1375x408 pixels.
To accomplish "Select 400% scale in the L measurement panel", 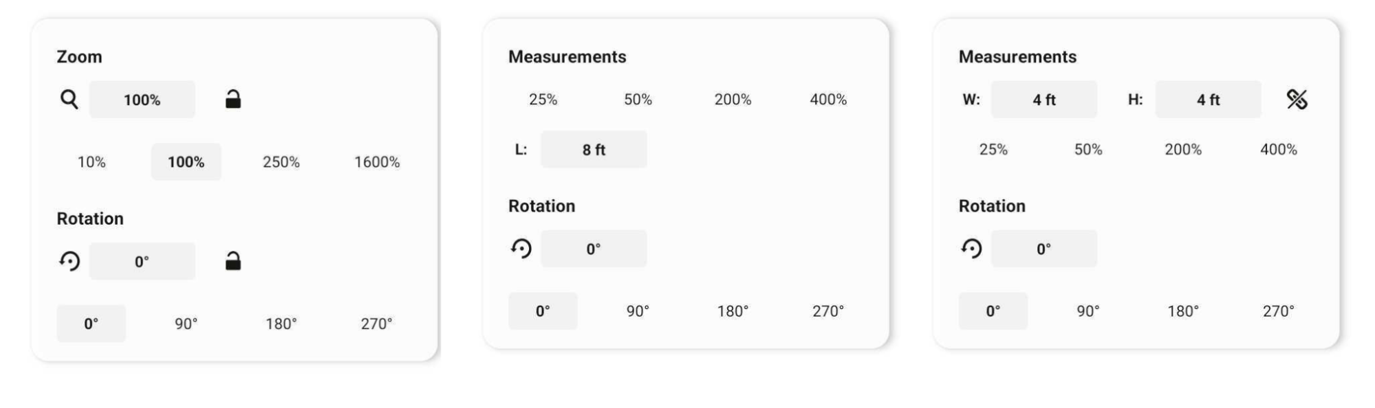I will tap(828, 100).
